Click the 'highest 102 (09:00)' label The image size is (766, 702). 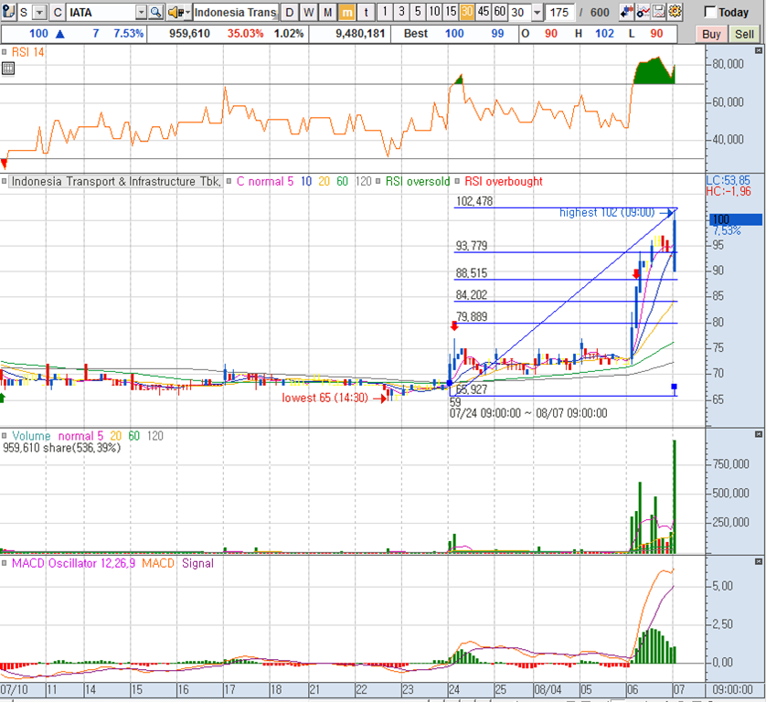pos(607,212)
